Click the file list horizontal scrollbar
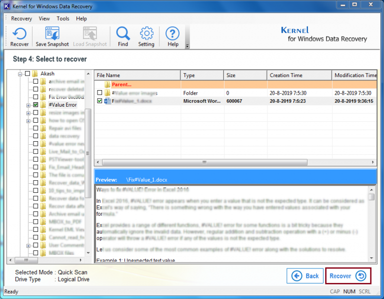The image size is (384, 299). [x=204, y=162]
